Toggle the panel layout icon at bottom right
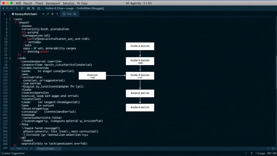Viewport: 277px width, 156px height. 274,149
